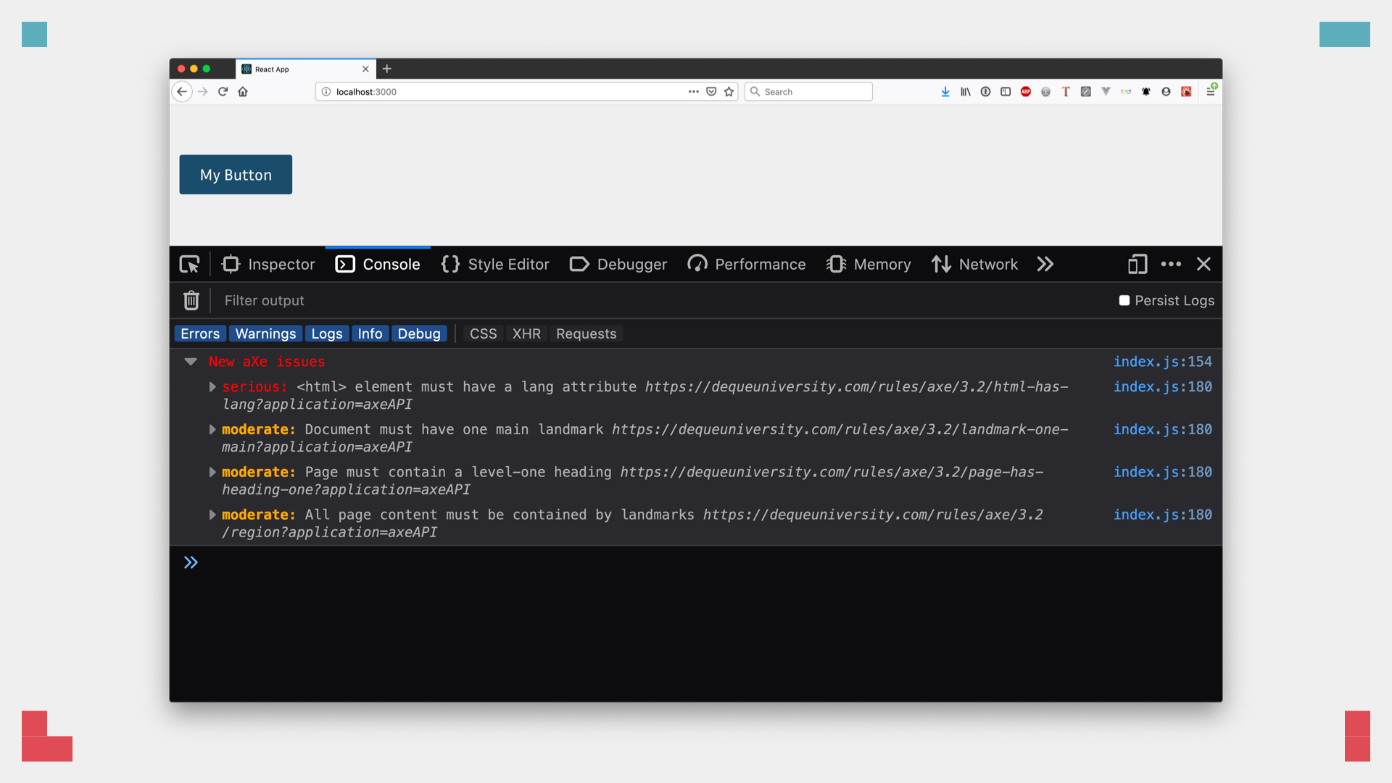Select the Console tab
1392x783 pixels.
point(378,264)
